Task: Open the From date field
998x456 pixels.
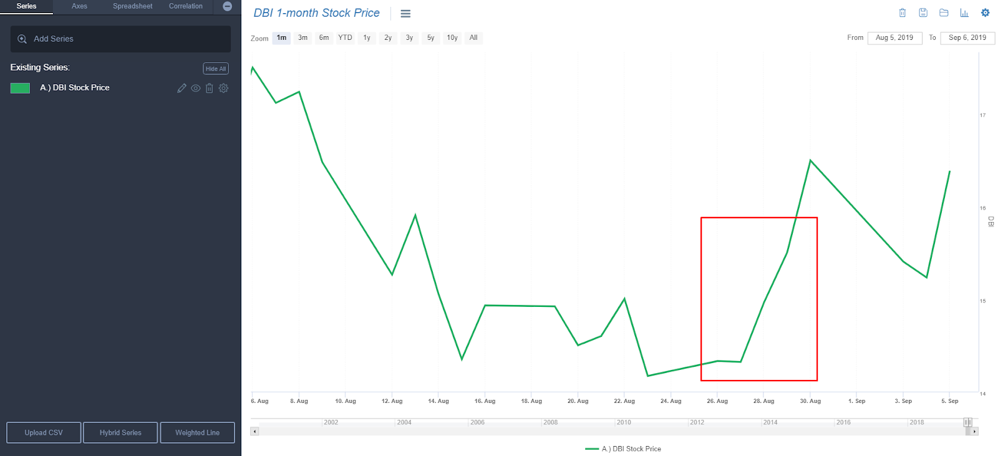Action: [894, 38]
